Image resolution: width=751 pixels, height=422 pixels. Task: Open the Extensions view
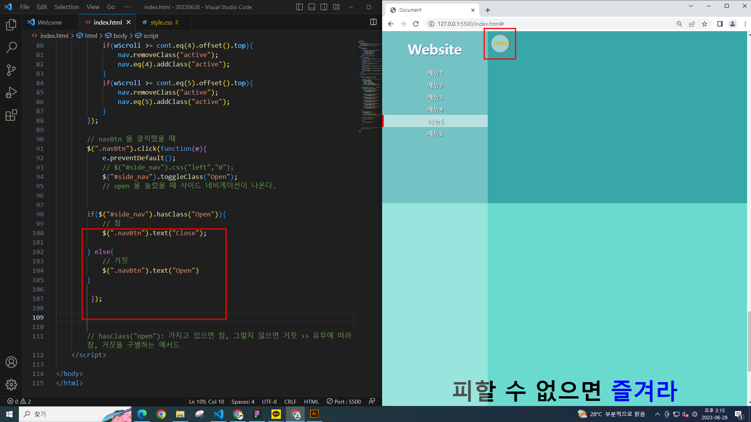click(x=11, y=115)
